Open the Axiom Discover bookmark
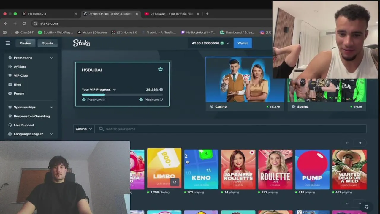Image resolution: width=380 pixels, height=214 pixels. click(92, 32)
